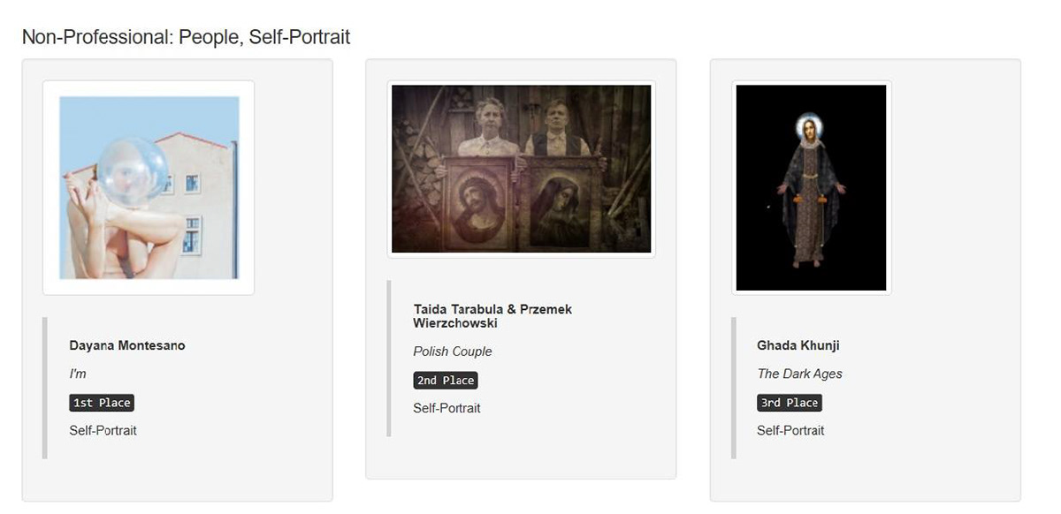Click Self-Portrait under Ghada Khunji
This screenshot has height=514, width=1061.
pyautogui.click(x=790, y=430)
